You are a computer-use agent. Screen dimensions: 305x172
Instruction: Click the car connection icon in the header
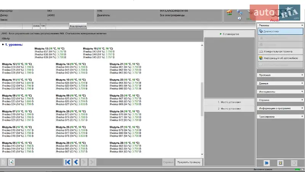[x=229, y=12]
